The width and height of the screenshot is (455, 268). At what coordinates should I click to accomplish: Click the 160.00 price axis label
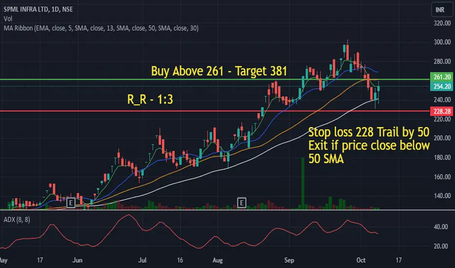click(442, 177)
